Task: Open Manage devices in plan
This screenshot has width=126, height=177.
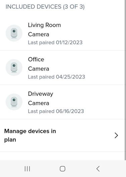Action: coord(62,135)
